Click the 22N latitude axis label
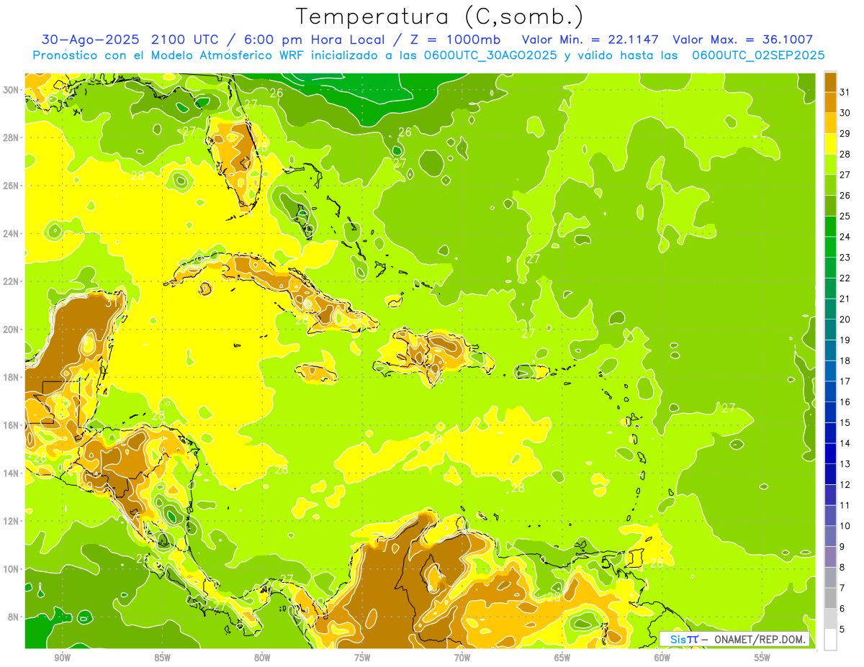Viewport: 864px width, 667px height. click(11, 281)
